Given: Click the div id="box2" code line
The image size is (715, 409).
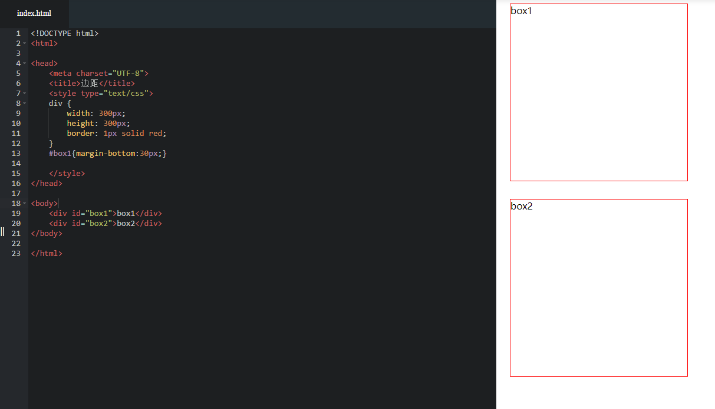Looking at the screenshot, I should (x=106, y=224).
